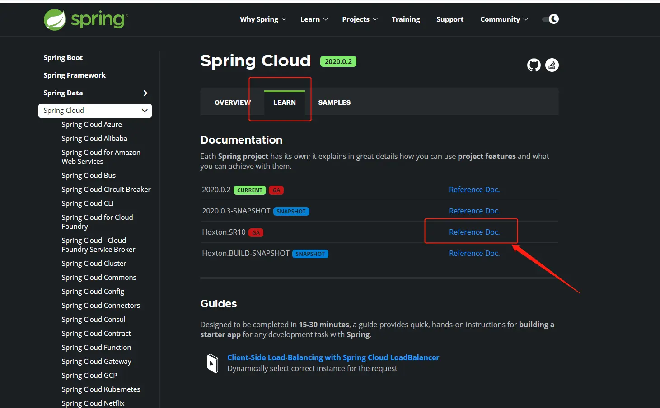The width and height of the screenshot is (660, 408).
Task: Expand the Community navigation menu
Action: [x=504, y=19]
